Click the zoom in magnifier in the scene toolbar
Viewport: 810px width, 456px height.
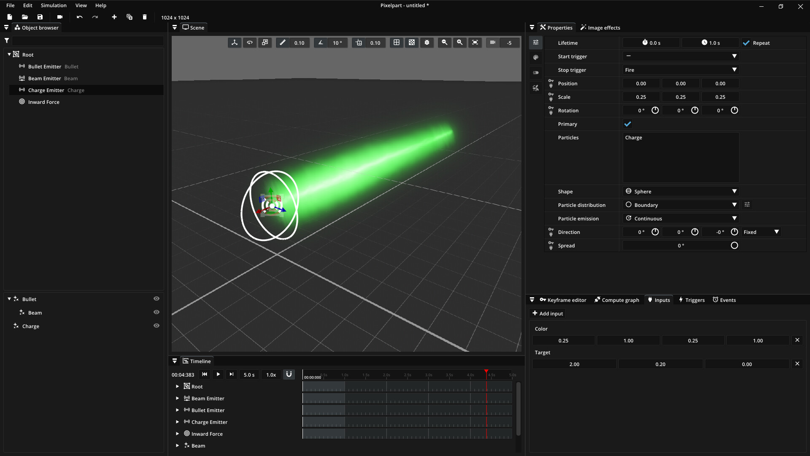tap(460, 43)
